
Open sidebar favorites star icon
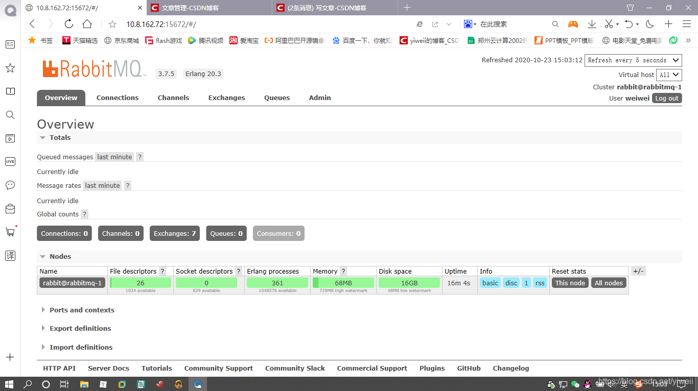point(10,68)
